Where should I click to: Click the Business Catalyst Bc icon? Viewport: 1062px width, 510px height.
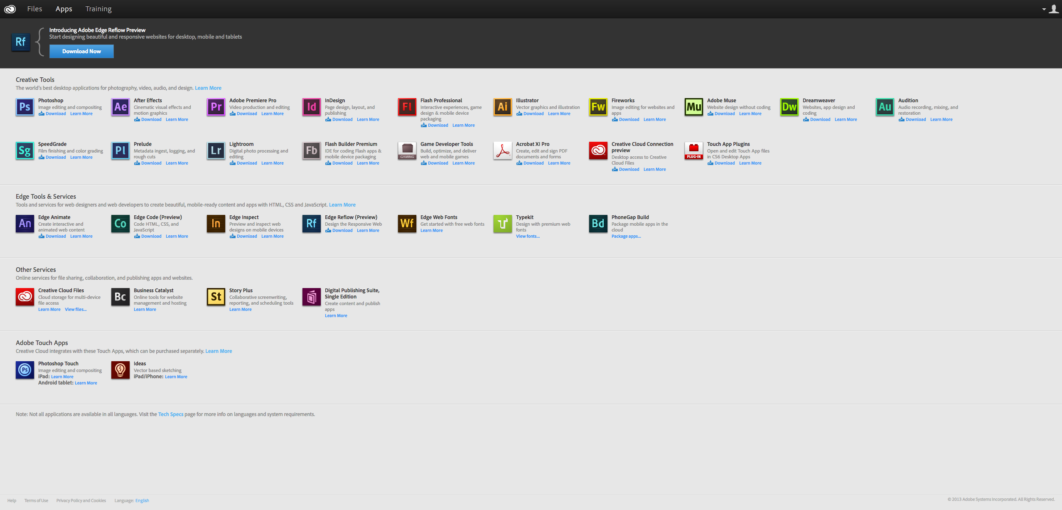pos(120,297)
